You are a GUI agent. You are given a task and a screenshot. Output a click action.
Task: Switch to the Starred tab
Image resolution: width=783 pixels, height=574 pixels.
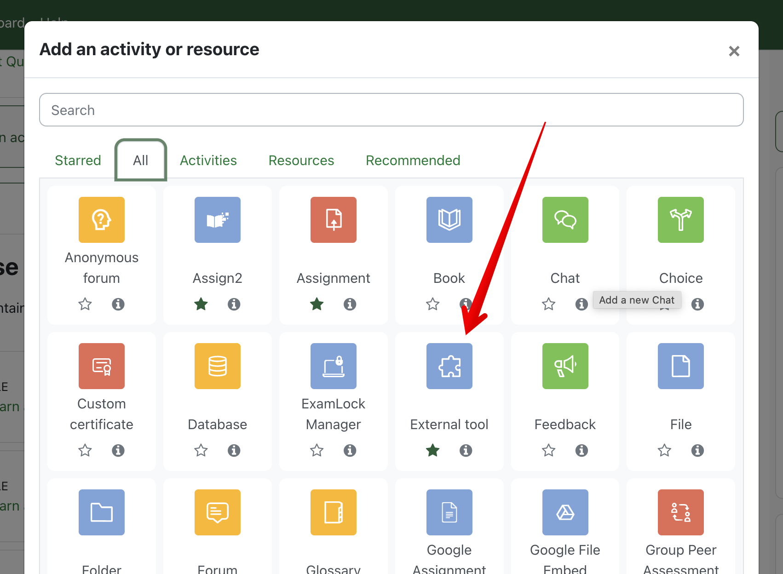coord(78,161)
